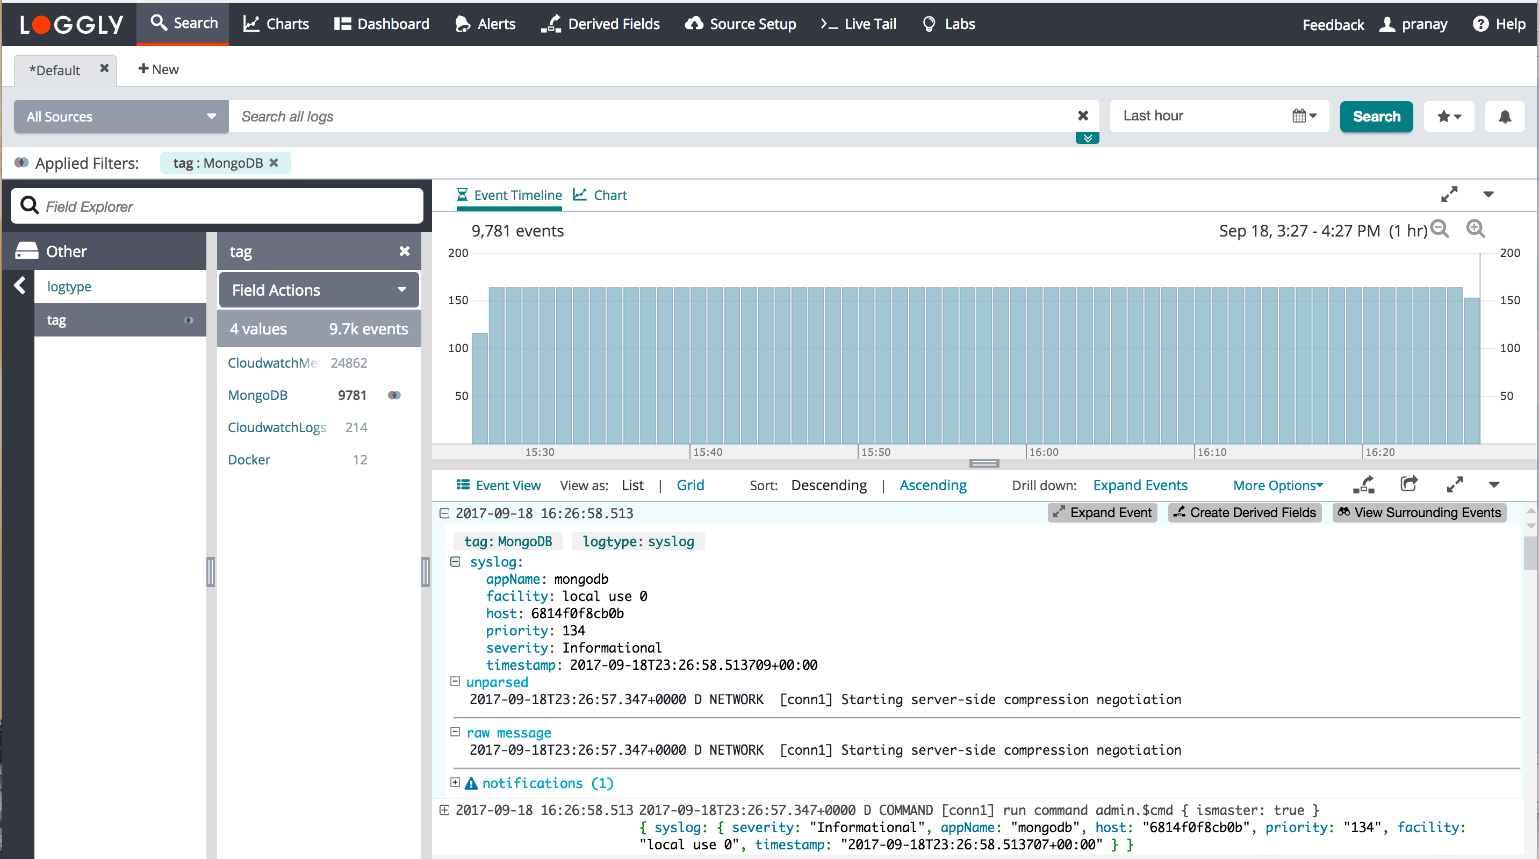The width and height of the screenshot is (1539, 859).
Task: Open the All Sources dropdown
Action: coord(121,117)
